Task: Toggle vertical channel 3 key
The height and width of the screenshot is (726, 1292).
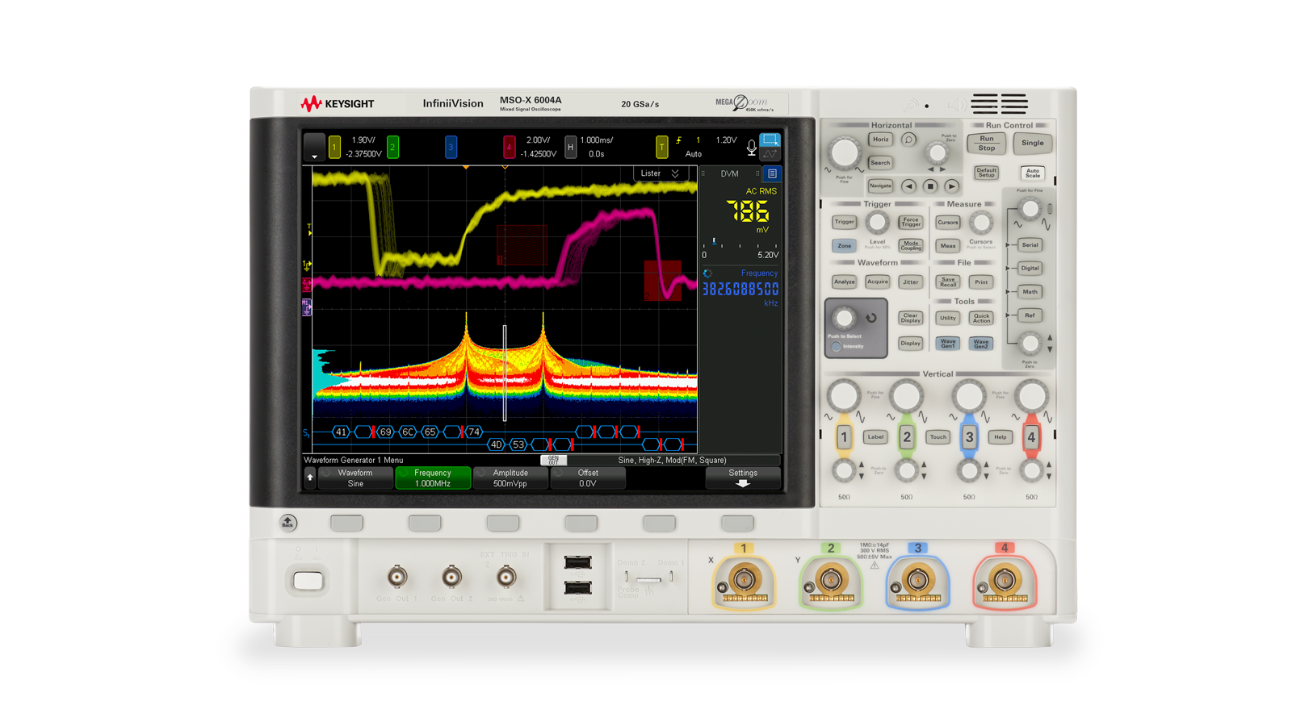Action: [x=969, y=437]
